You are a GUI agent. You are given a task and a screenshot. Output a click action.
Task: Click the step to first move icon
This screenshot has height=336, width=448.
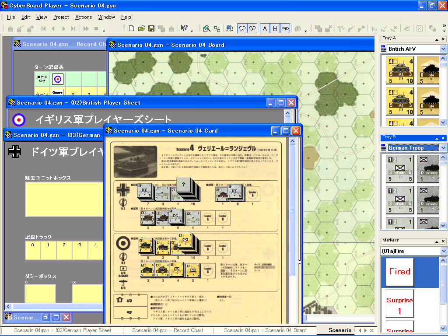43,28
